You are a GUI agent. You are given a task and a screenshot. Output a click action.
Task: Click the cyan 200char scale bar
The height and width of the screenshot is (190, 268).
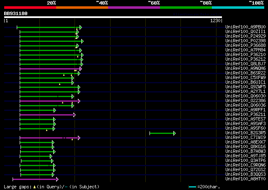[192, 187]
